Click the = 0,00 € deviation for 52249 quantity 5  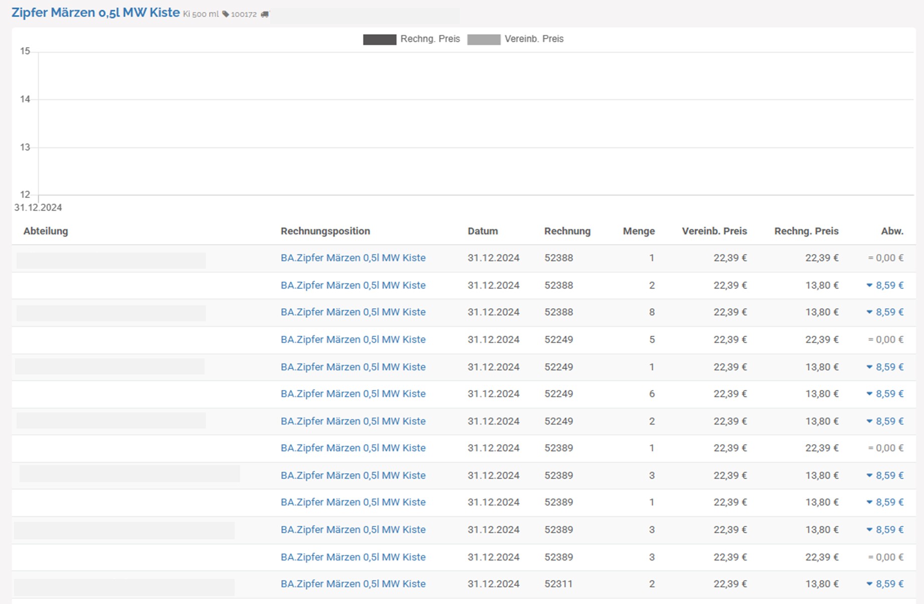coord(885,339)
